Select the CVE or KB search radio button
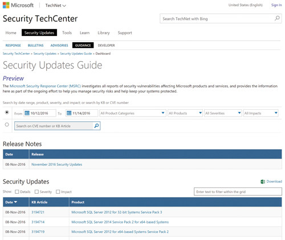This screenshot has height=240, width=285. [x=7, y=125]
